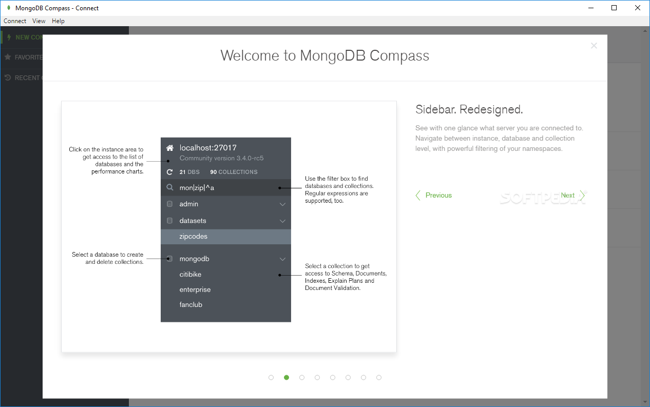
Task: Click the filter box showing mon|zip|^a
Action: coord(226,188)
